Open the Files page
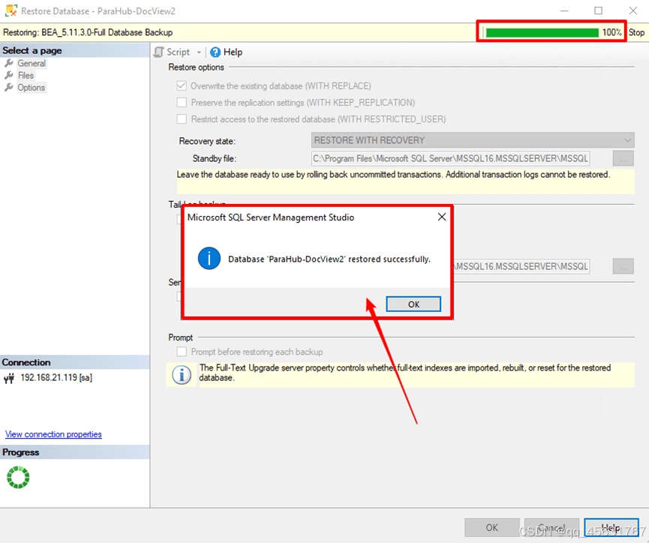 [x=26, y=75]
